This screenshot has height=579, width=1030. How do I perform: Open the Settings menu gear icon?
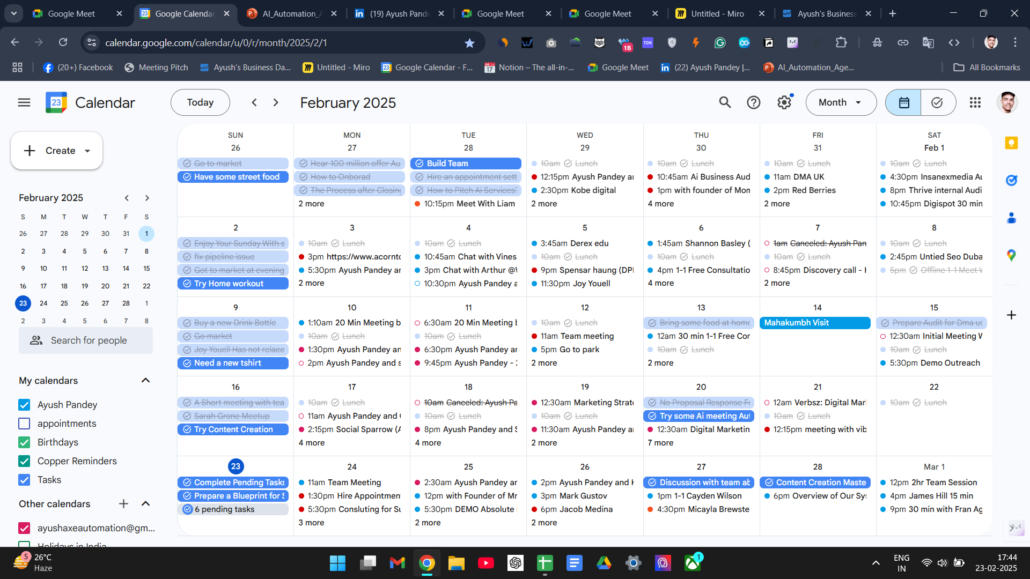pos(784,102)
